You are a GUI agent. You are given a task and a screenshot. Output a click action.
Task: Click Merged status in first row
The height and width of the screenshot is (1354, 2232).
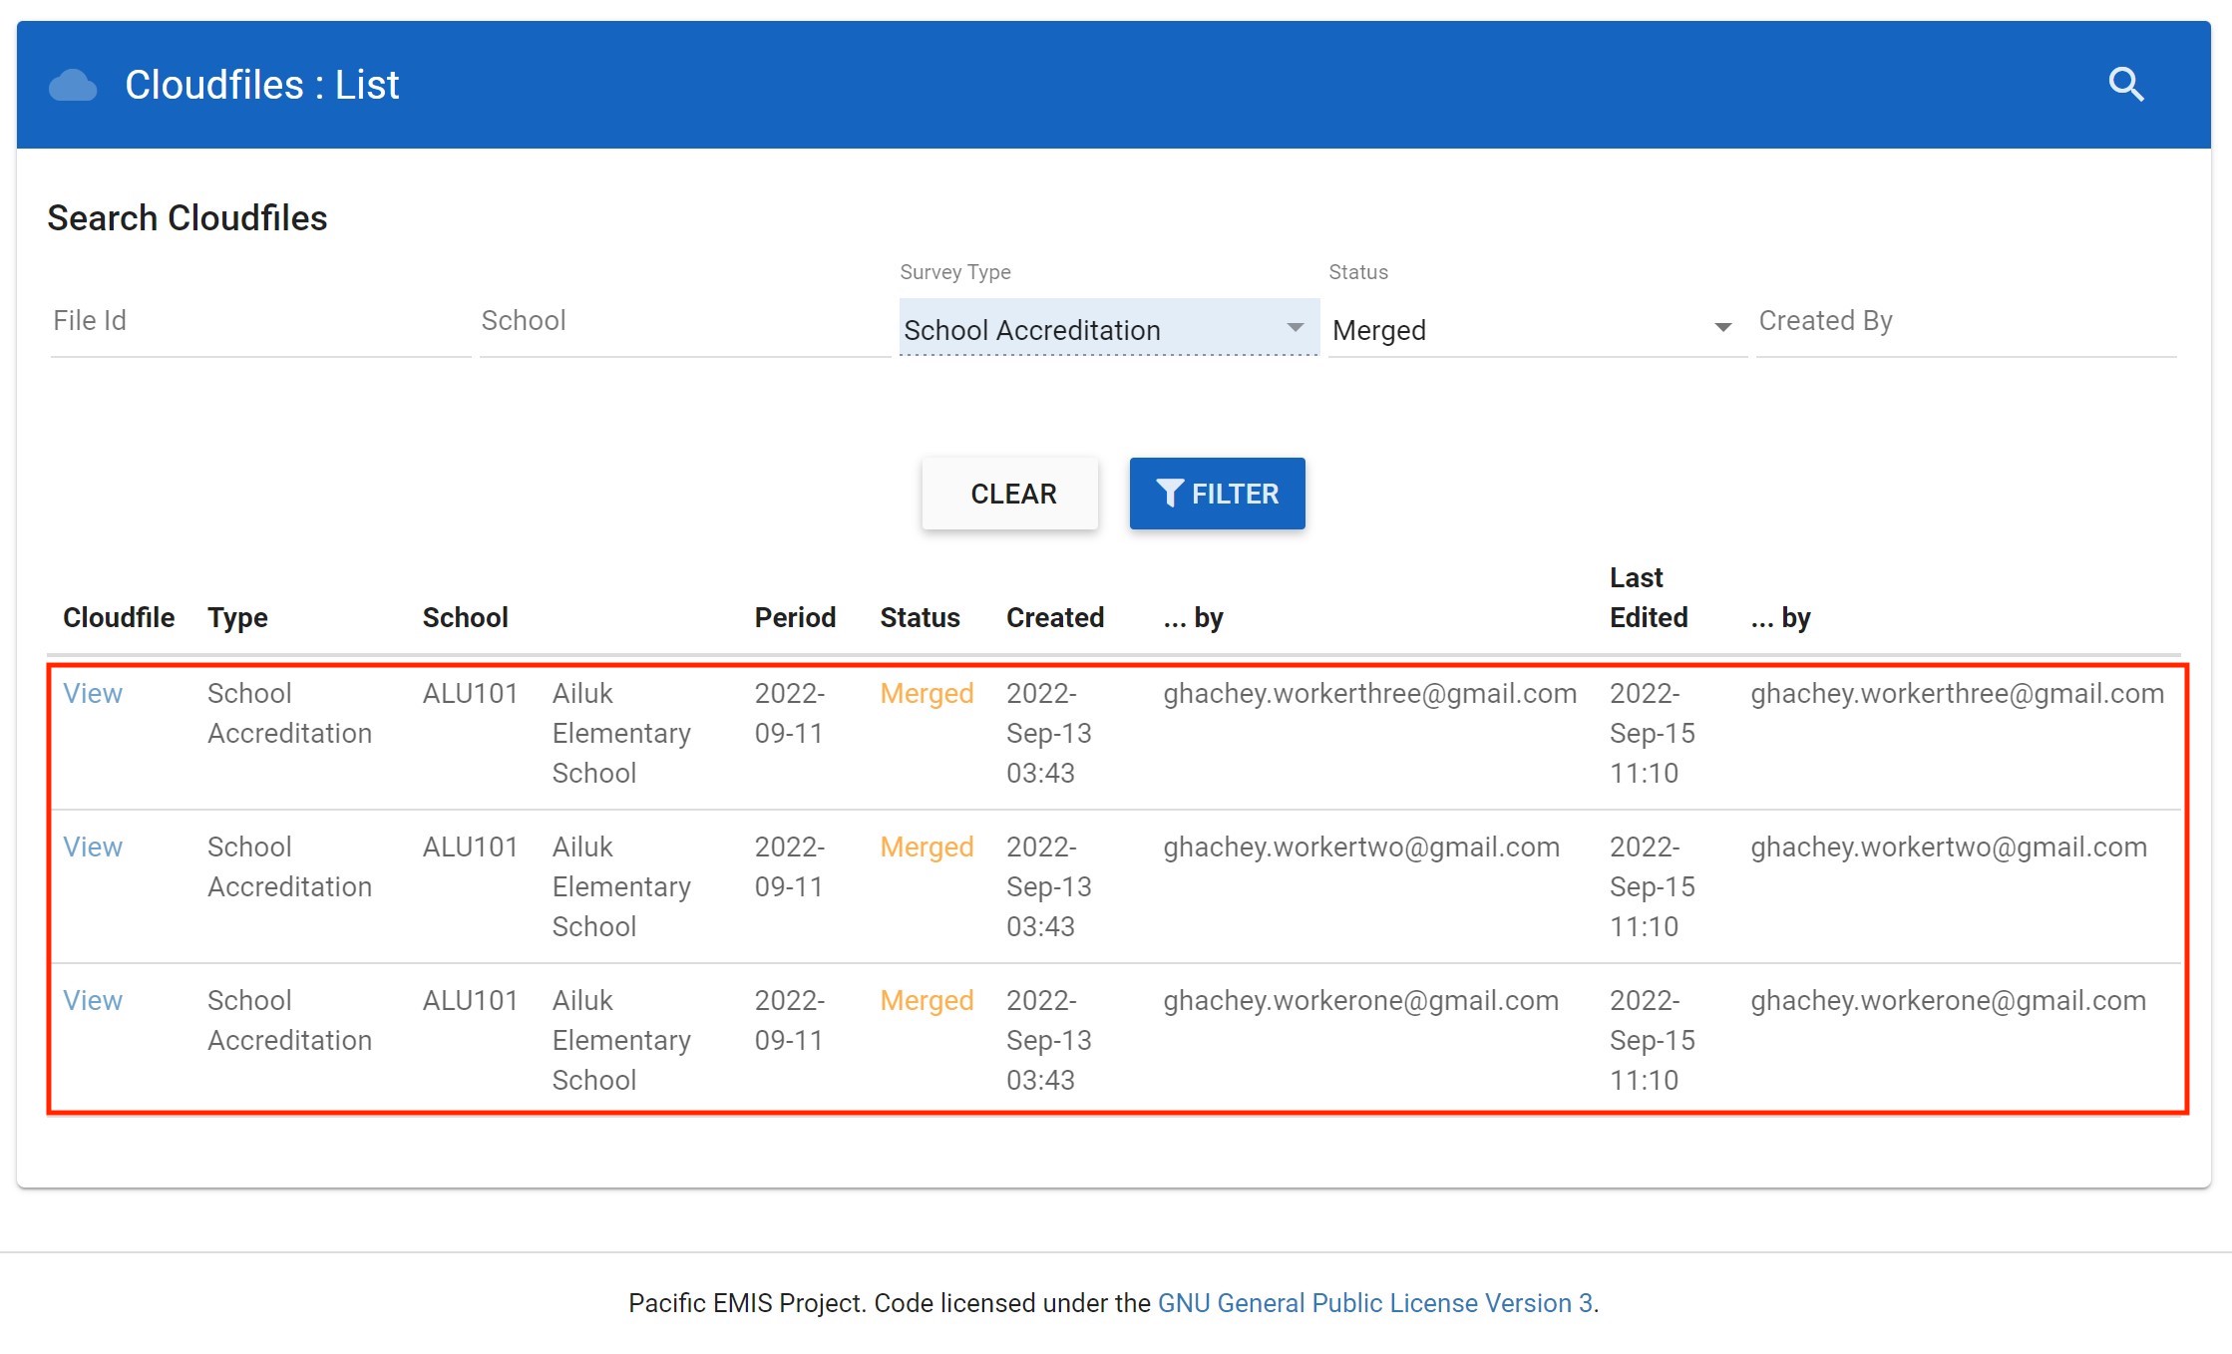927,693
